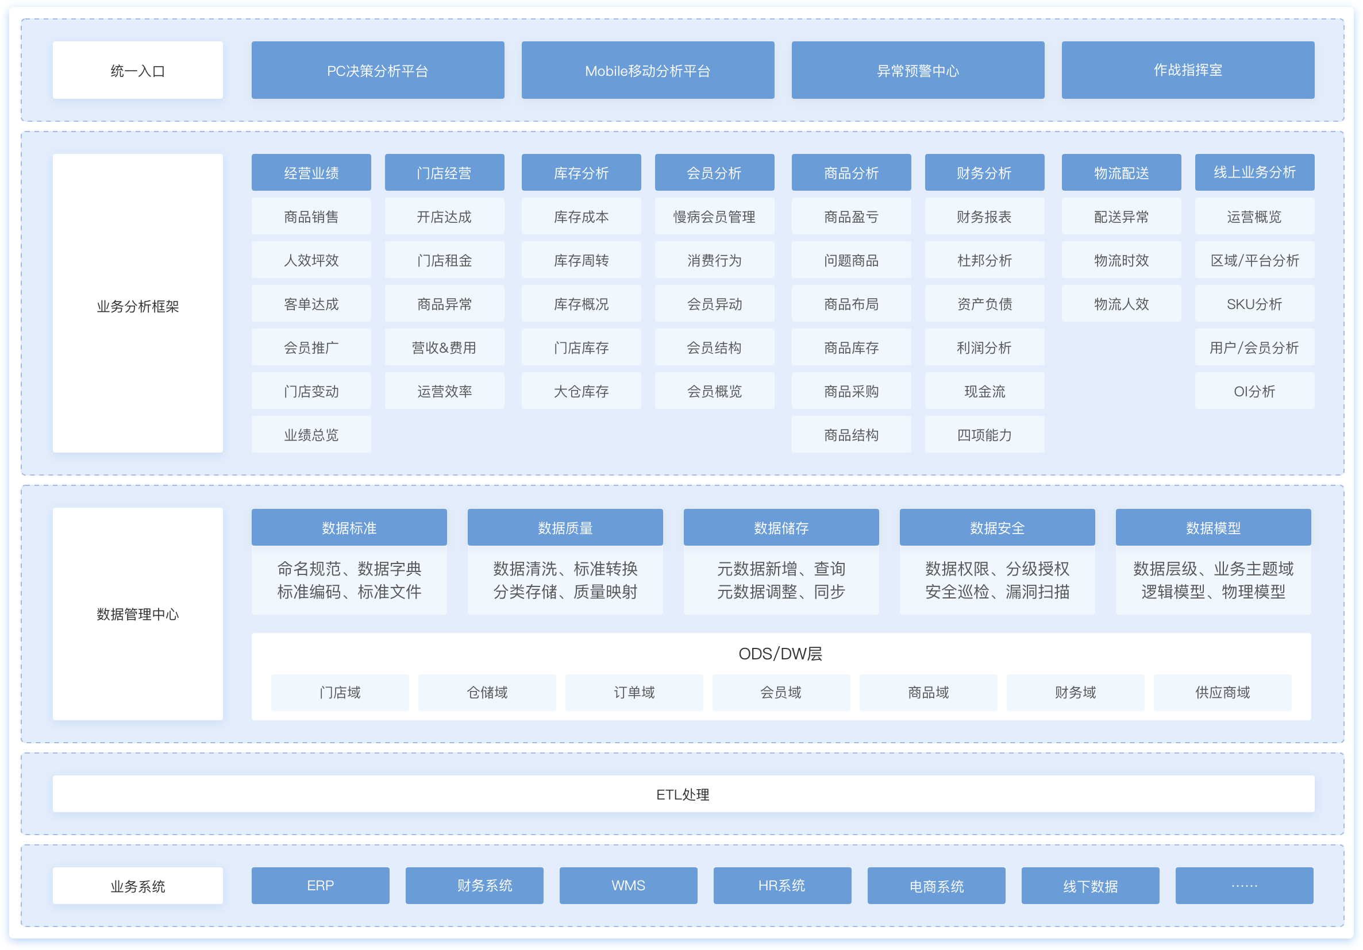Click the 业绩总览 cell
The image size is (1363, 950).
click(311, 435)
